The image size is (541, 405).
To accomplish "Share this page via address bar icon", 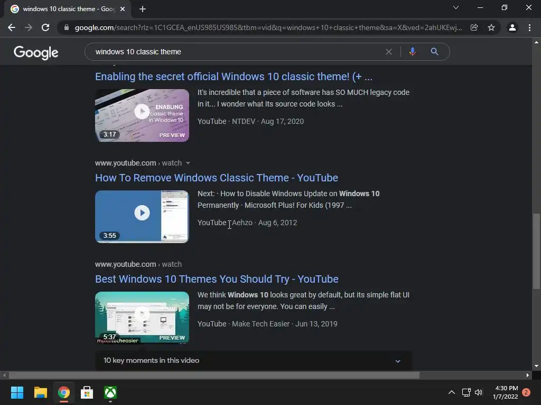I will (474, 27).
